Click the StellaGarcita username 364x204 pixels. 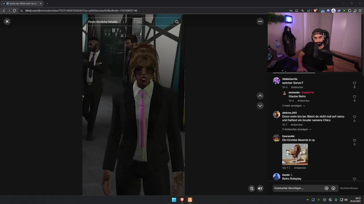(290, 79)
